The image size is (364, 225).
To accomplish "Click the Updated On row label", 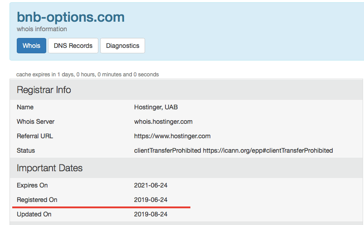I will pos(34,214).
